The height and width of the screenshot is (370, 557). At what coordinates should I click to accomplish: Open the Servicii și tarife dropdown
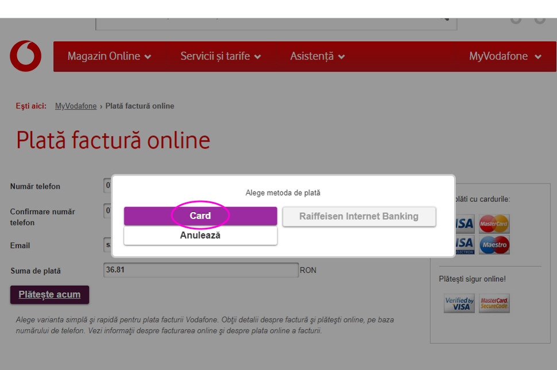click(x=221, y=56)
